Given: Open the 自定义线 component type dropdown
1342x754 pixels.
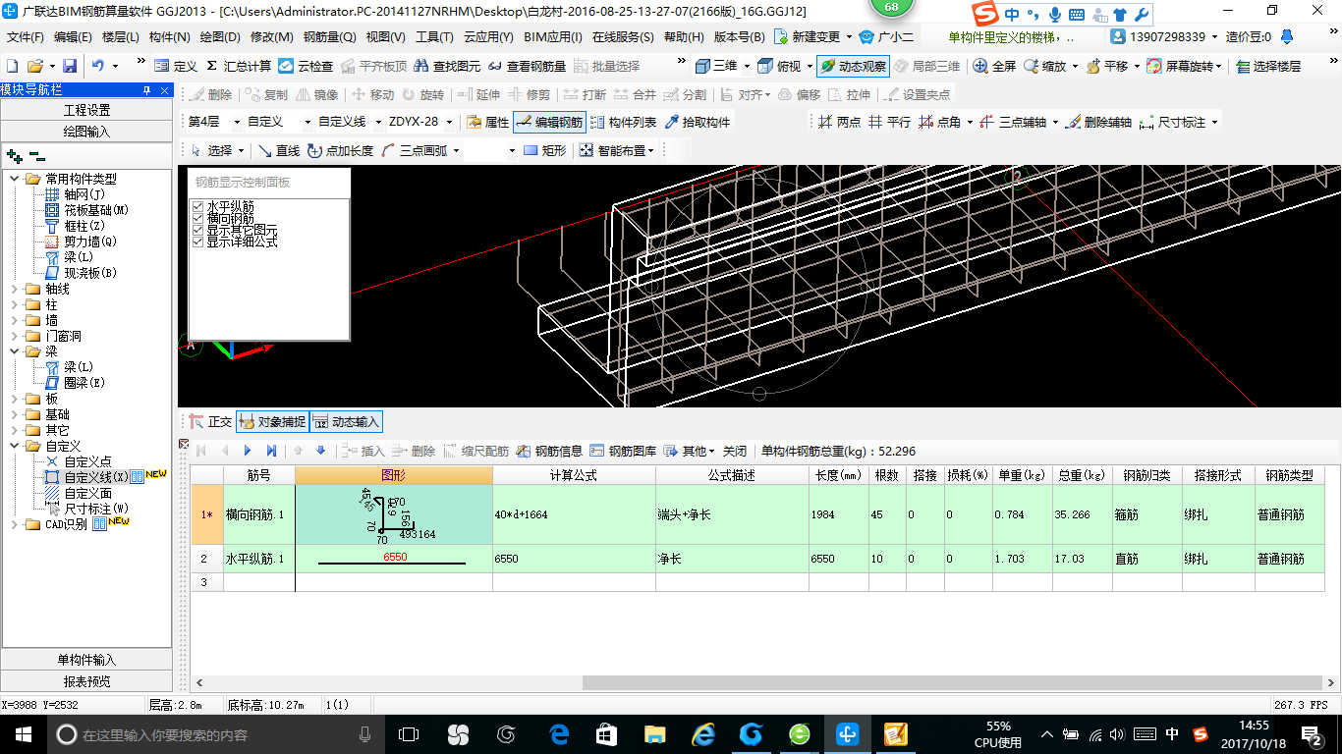Looking at the screenshot, I should (377, 123).
